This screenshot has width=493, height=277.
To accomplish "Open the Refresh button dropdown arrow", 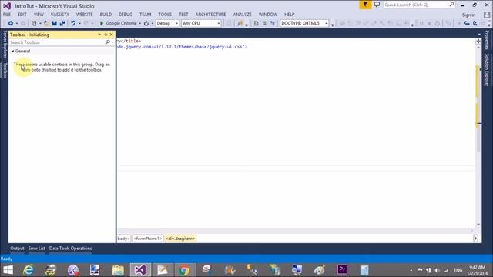I will click(153, 24).
